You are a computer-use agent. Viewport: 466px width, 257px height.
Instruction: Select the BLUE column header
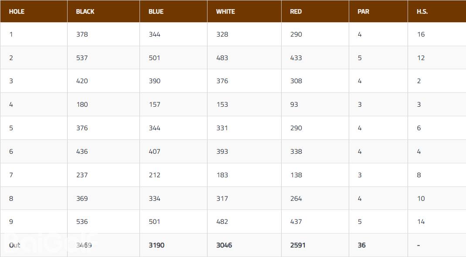[156, 11]
